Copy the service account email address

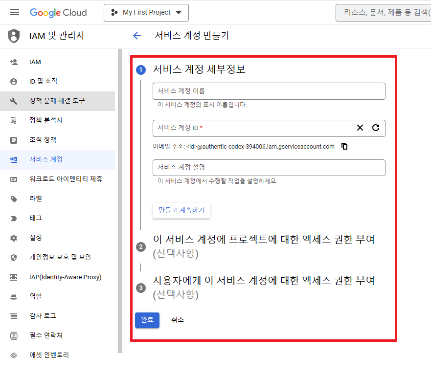coord(344,146)
